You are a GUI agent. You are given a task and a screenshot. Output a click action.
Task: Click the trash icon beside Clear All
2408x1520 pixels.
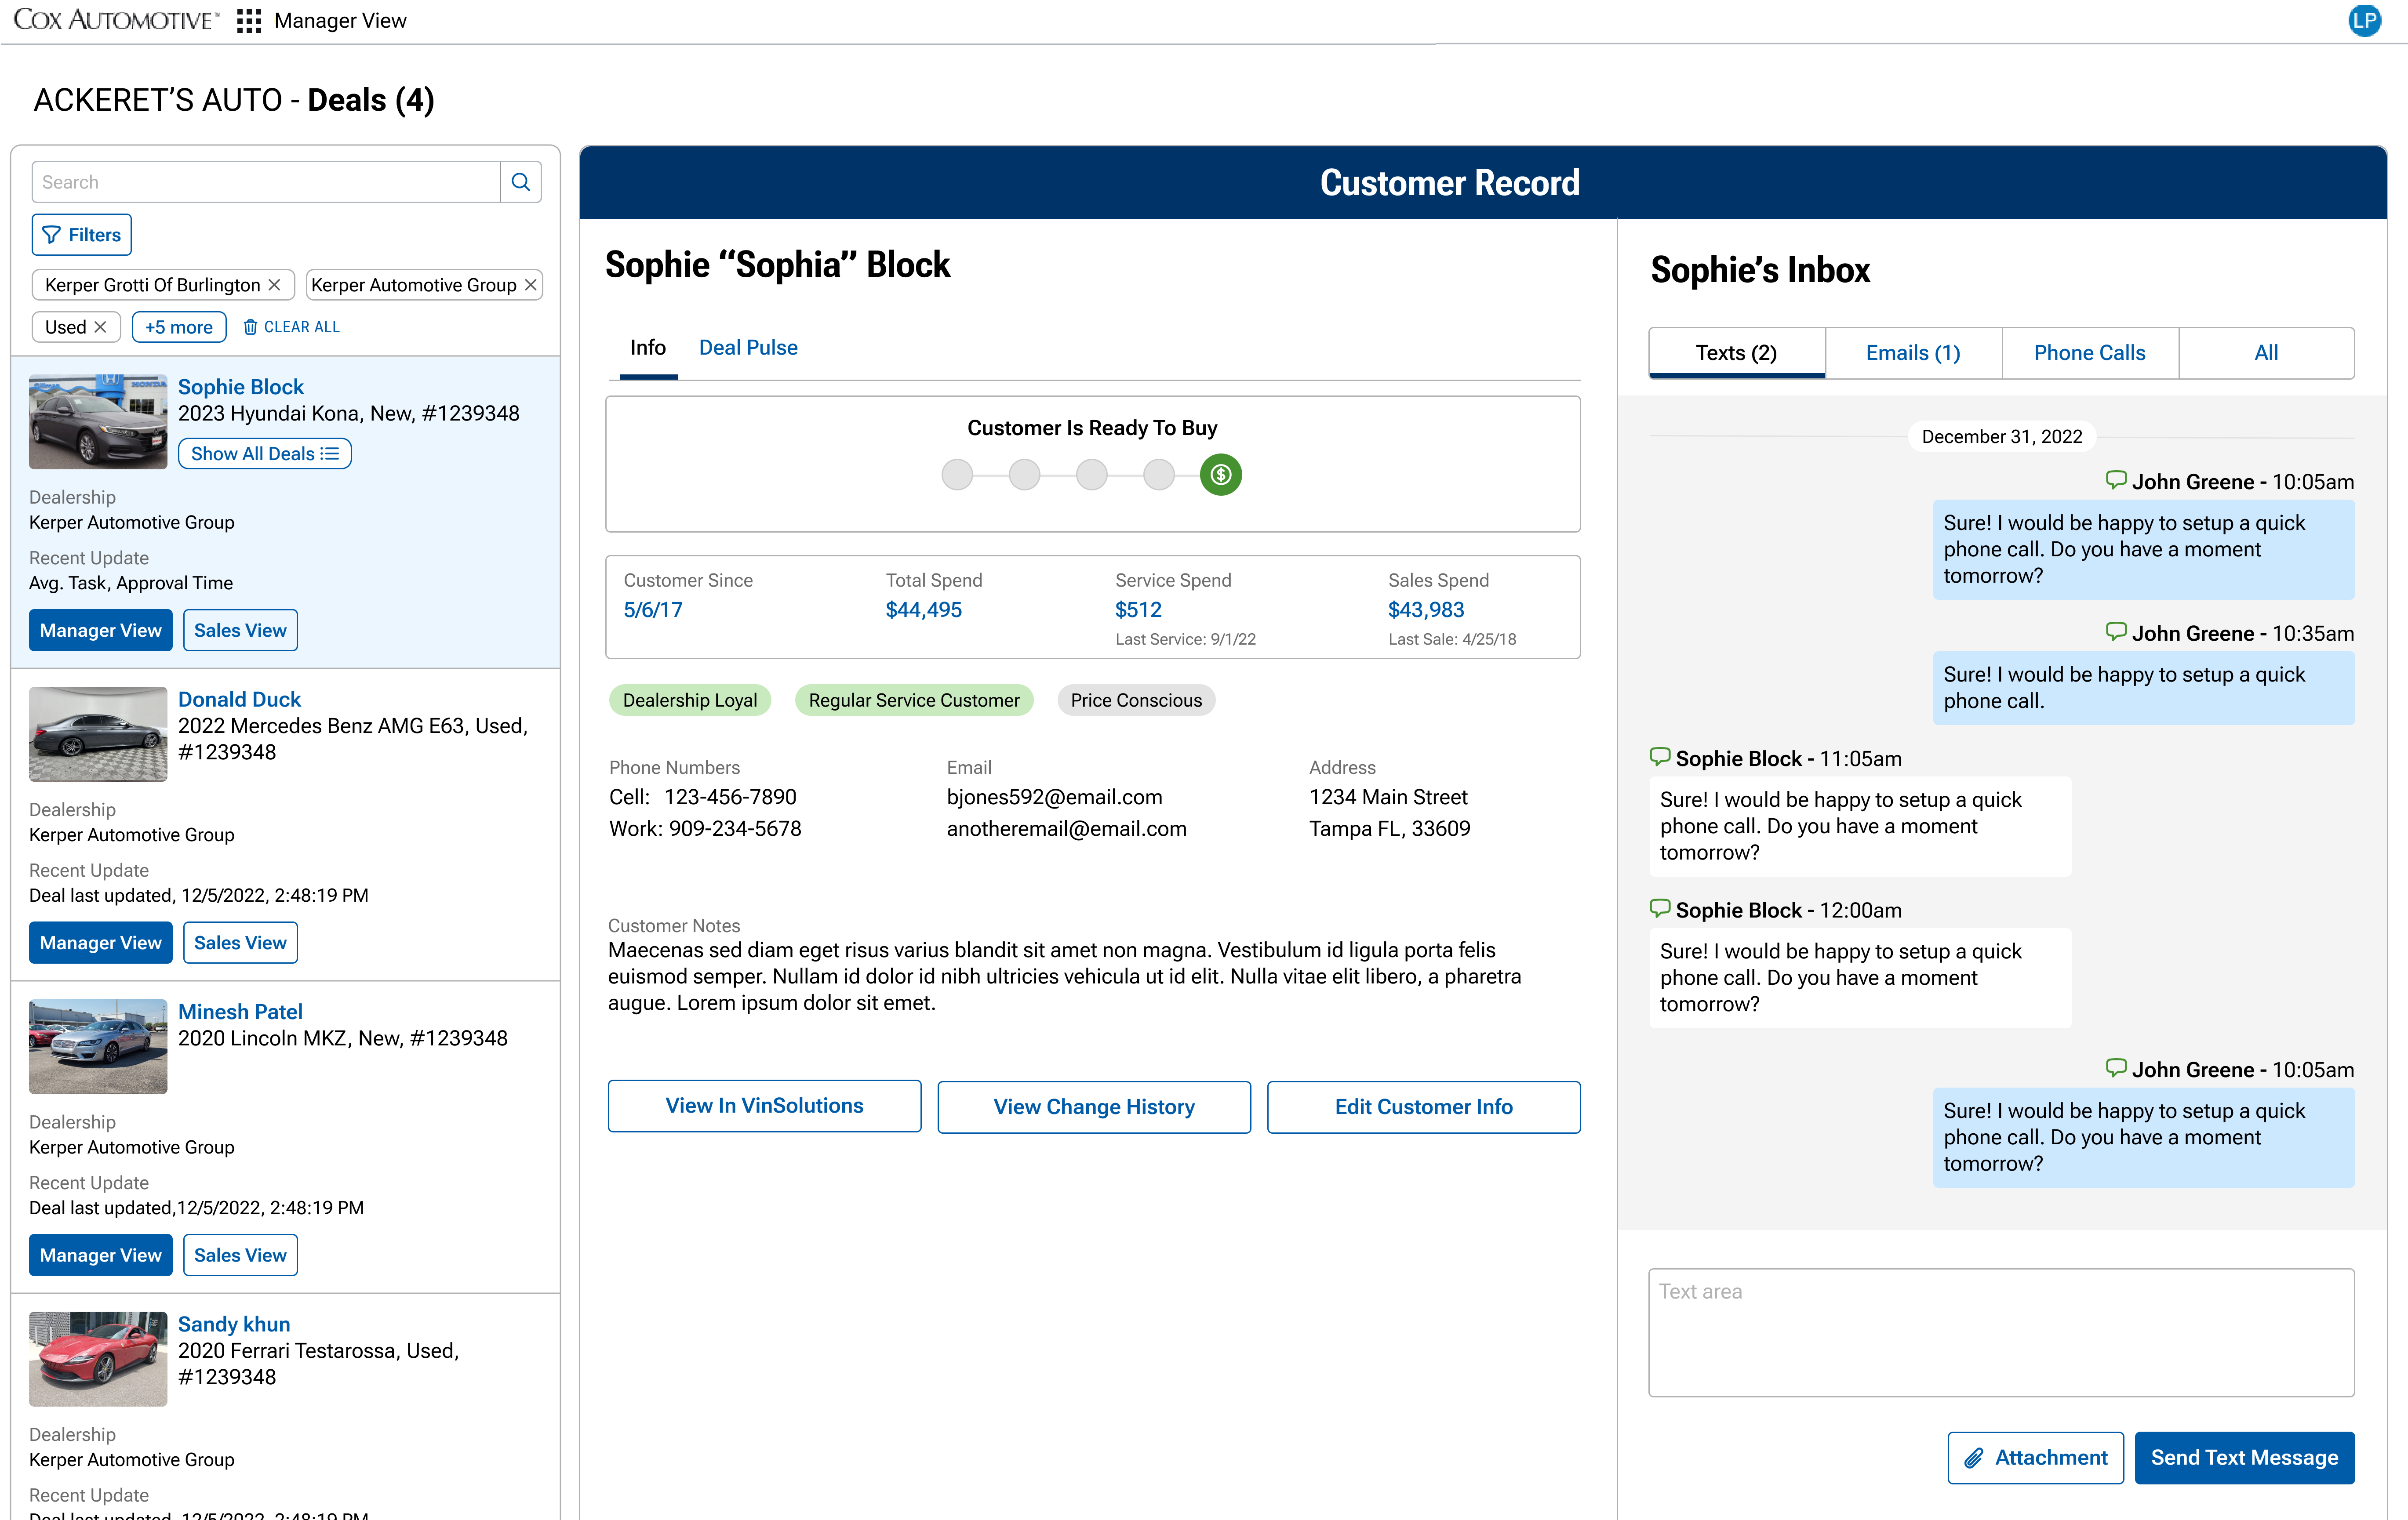coord(251,327)
